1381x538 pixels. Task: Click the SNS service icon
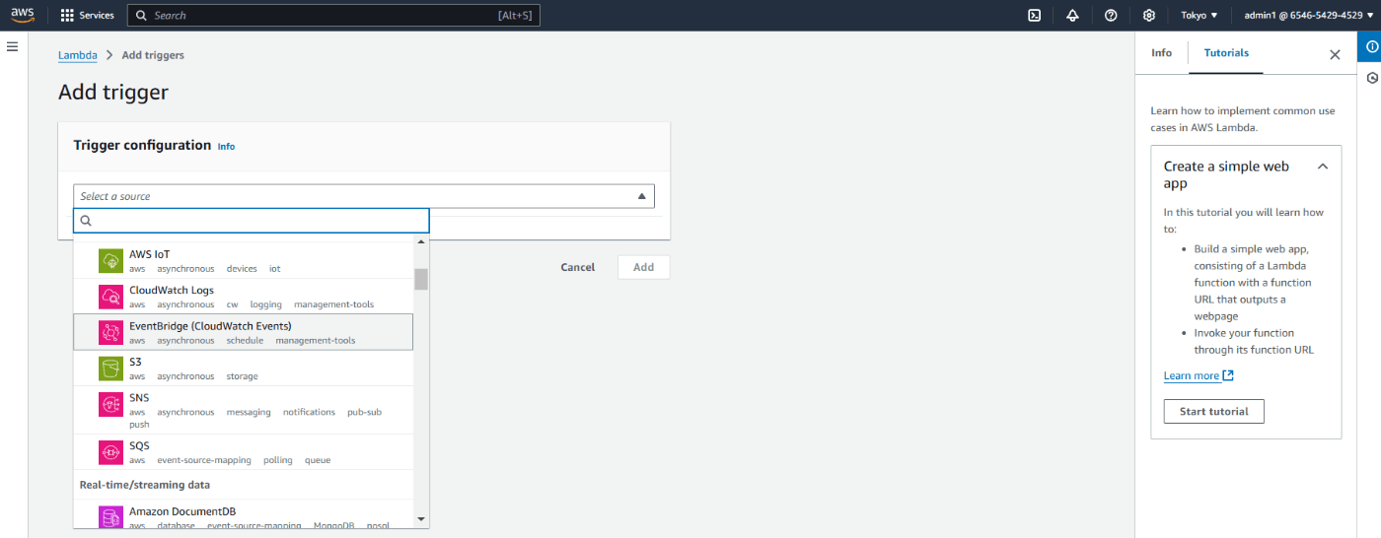110,404
